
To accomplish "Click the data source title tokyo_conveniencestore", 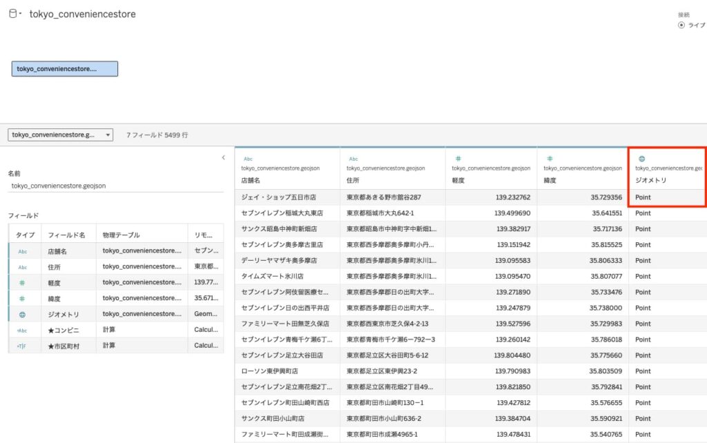I will 82,14.
